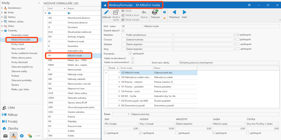281x140 pixels.
Task: Open HODINY dropdown Dny x Uvazek
Action: tap(157, 123)
